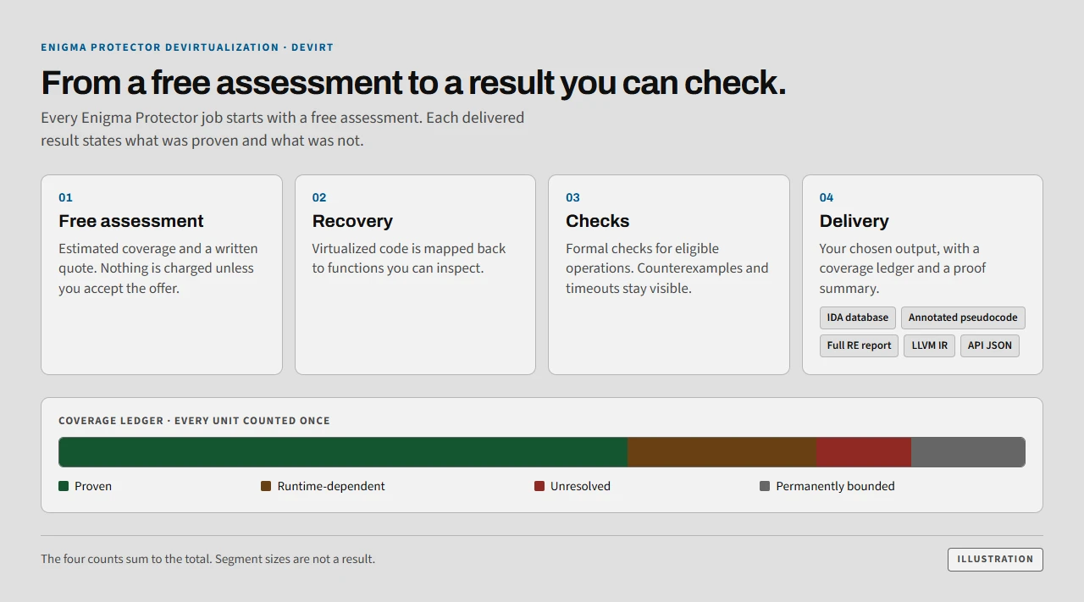This screenshot has width=1084, height=602.
Task: Click the brown Runtime-dependent legend square
Action: point(266,486)
